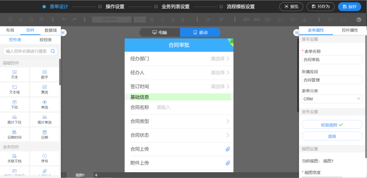Click the 表单名称 input field

[x=332, y=60]
